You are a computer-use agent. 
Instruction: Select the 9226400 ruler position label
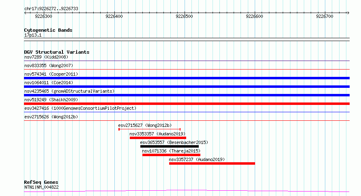114,16
